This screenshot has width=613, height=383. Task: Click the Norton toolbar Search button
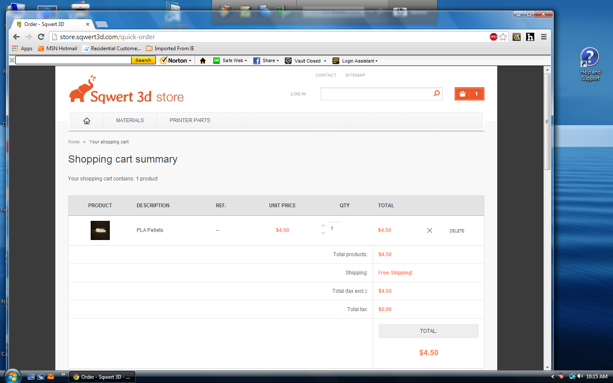coord(143,60)
